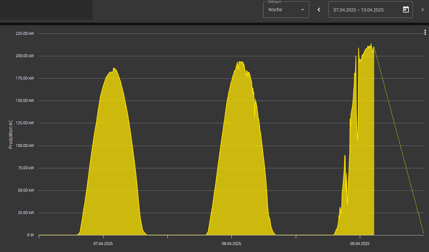Click the date range field 07.04.2025 – 13.04.2025
This screenshot has height=252, width=429.
pos(371,10)
